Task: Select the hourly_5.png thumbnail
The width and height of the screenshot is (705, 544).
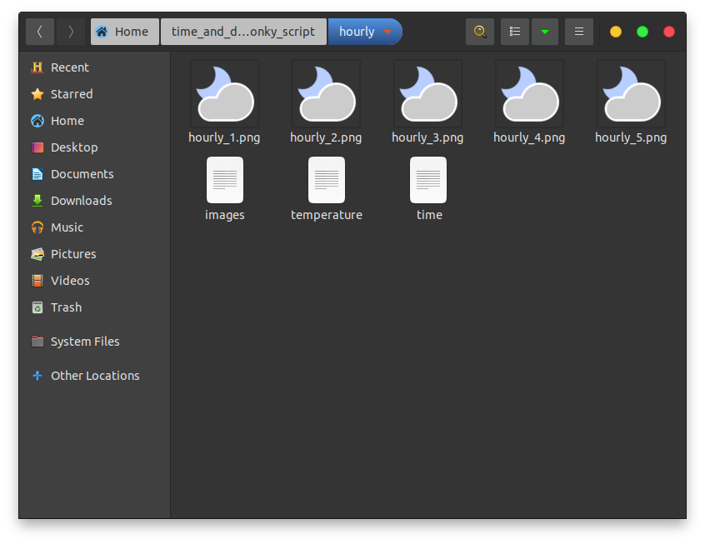Action: tap(632, 93)
